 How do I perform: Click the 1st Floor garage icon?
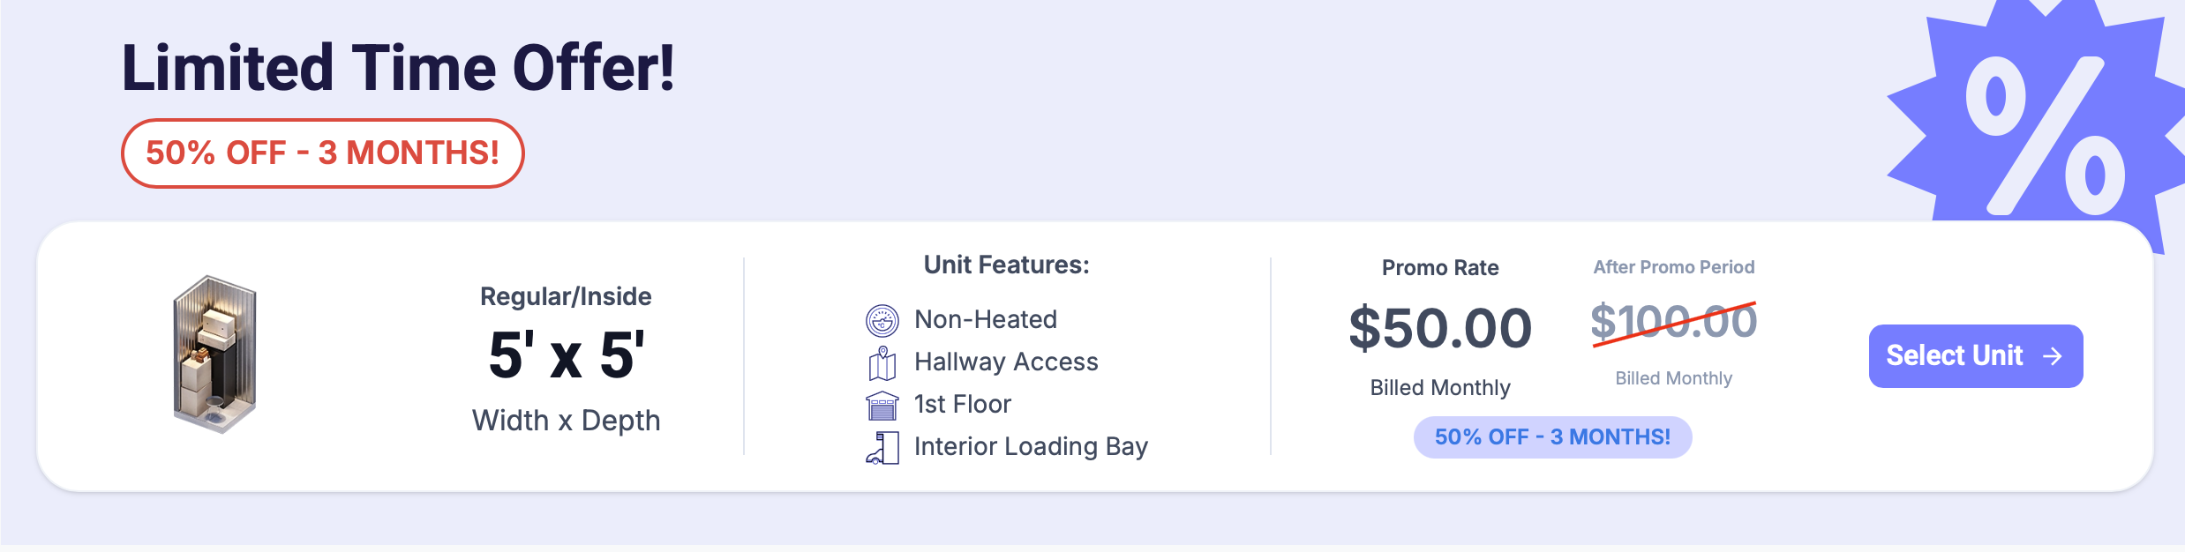[x=882, y=405]
